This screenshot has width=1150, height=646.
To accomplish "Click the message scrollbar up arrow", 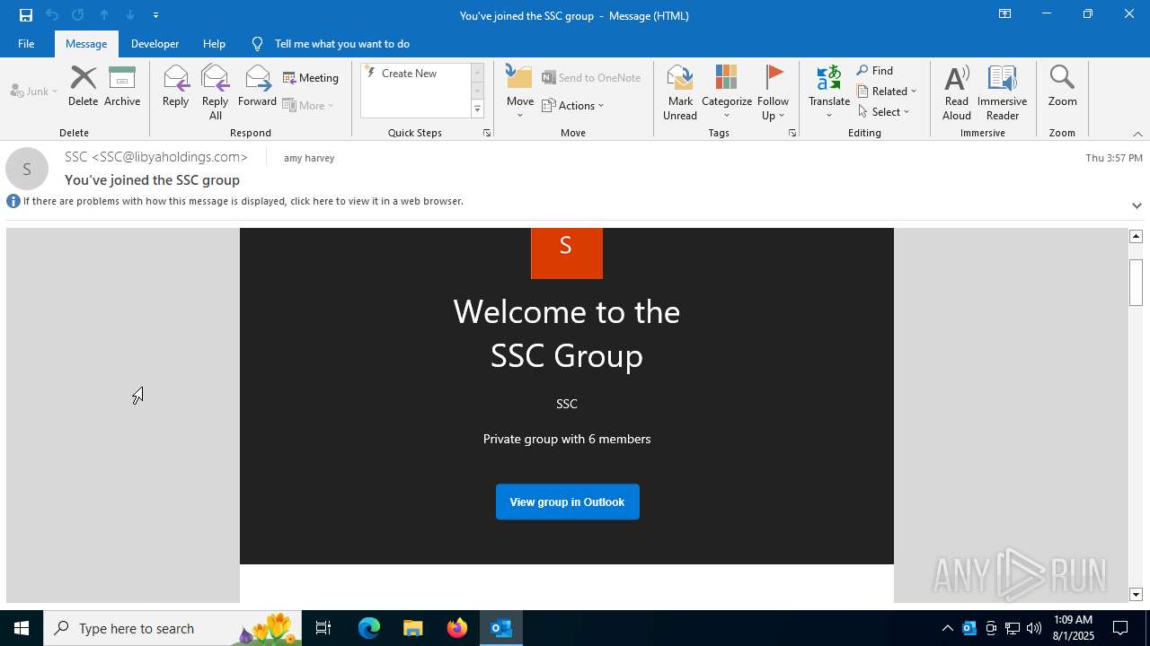I will pos(1136,236).
